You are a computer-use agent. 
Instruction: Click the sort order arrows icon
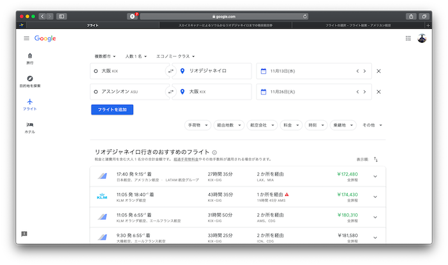(376, 159)
